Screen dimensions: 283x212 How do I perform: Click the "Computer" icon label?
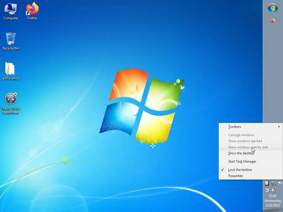point(11,18)
